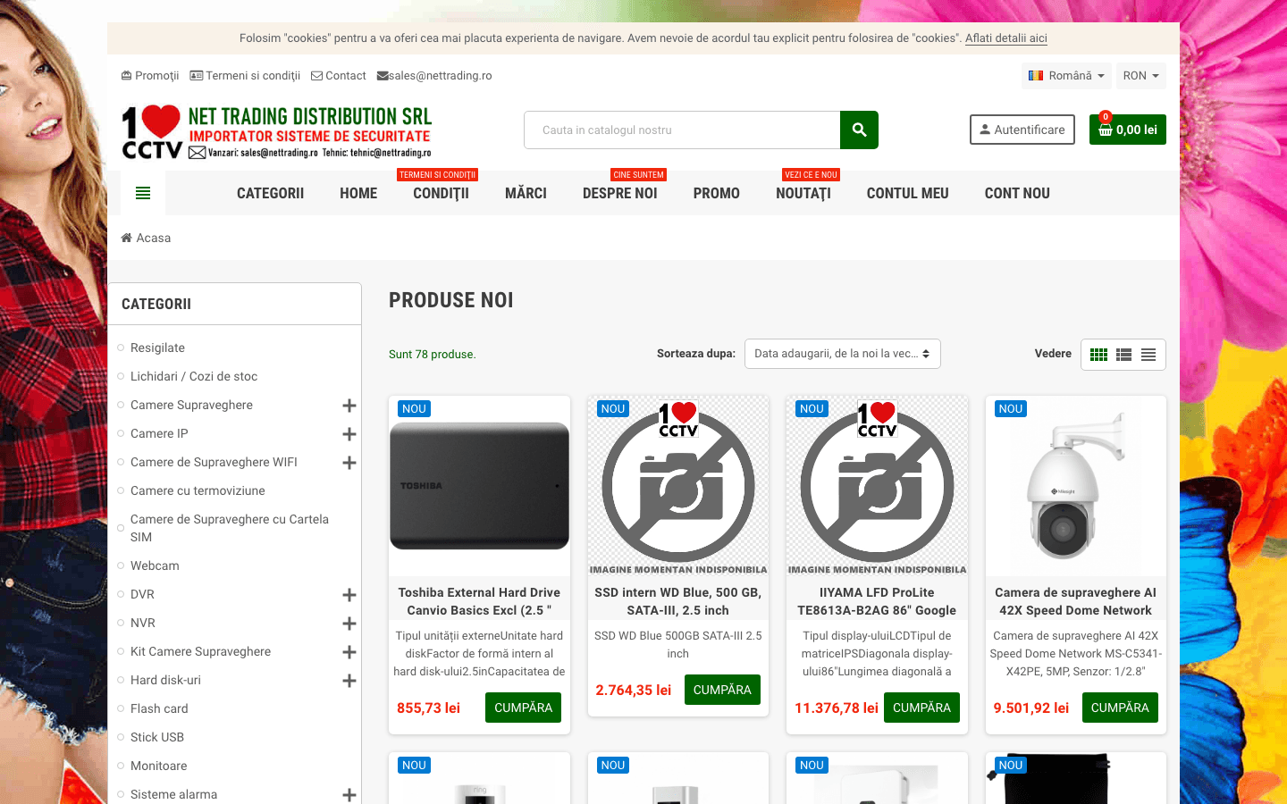Open IIYAMA LFD ProLite placeholder image

pos(878,486)
